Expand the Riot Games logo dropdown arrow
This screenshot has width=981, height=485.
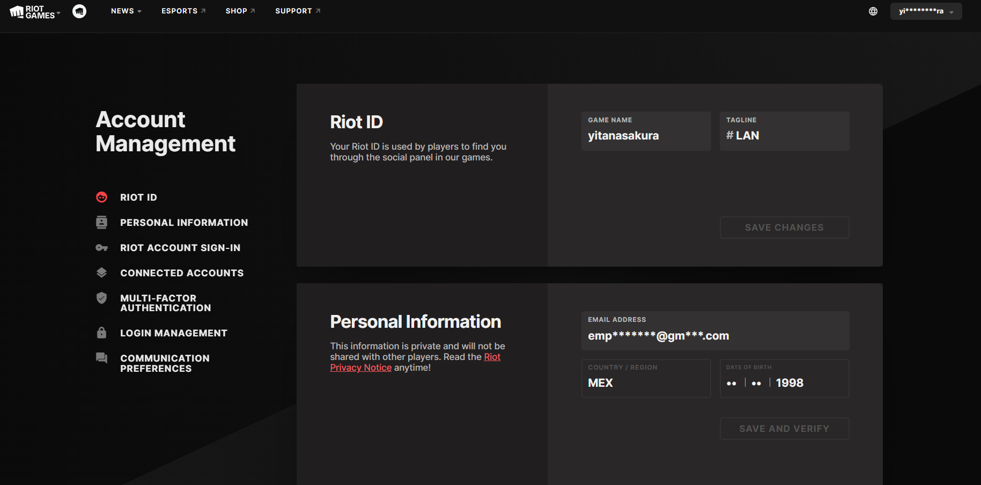58,12
